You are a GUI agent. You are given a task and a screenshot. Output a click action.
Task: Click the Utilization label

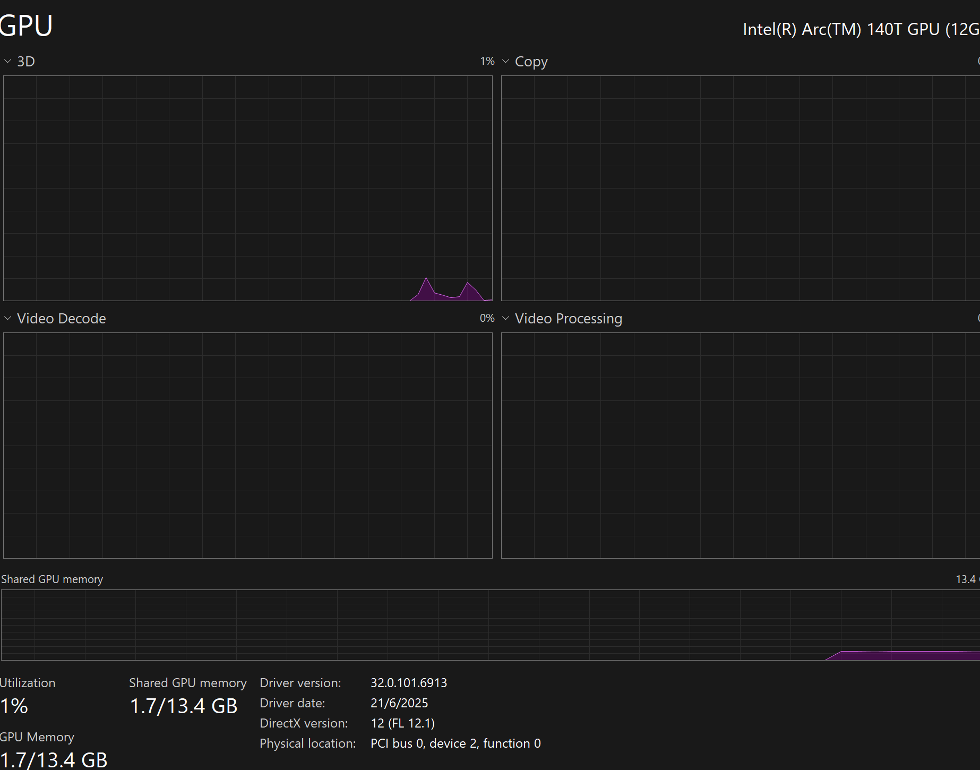28,683
